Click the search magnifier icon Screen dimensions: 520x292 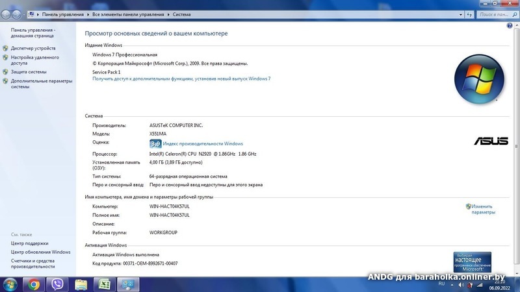click(x=515, y=14)
